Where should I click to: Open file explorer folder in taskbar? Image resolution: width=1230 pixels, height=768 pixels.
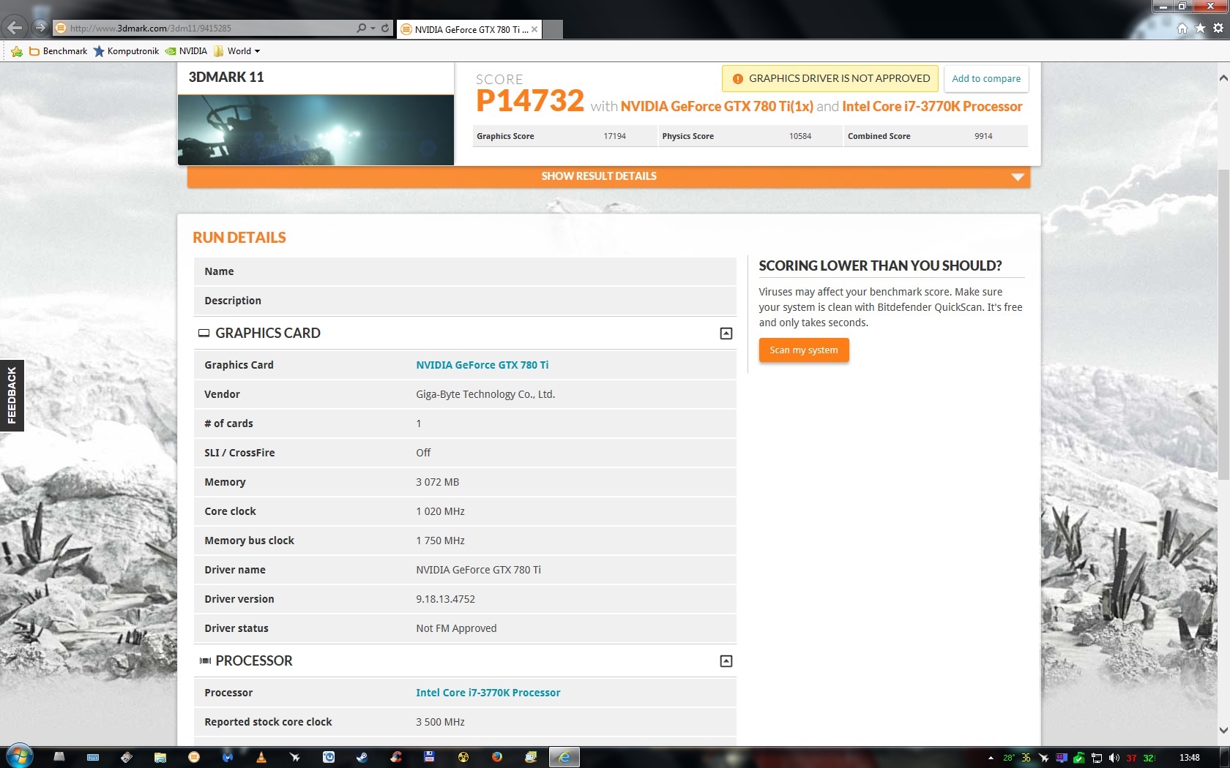(160, 758)
